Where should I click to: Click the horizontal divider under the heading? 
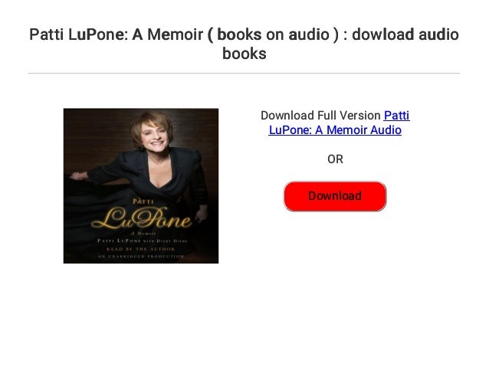(x=244, y=74)
